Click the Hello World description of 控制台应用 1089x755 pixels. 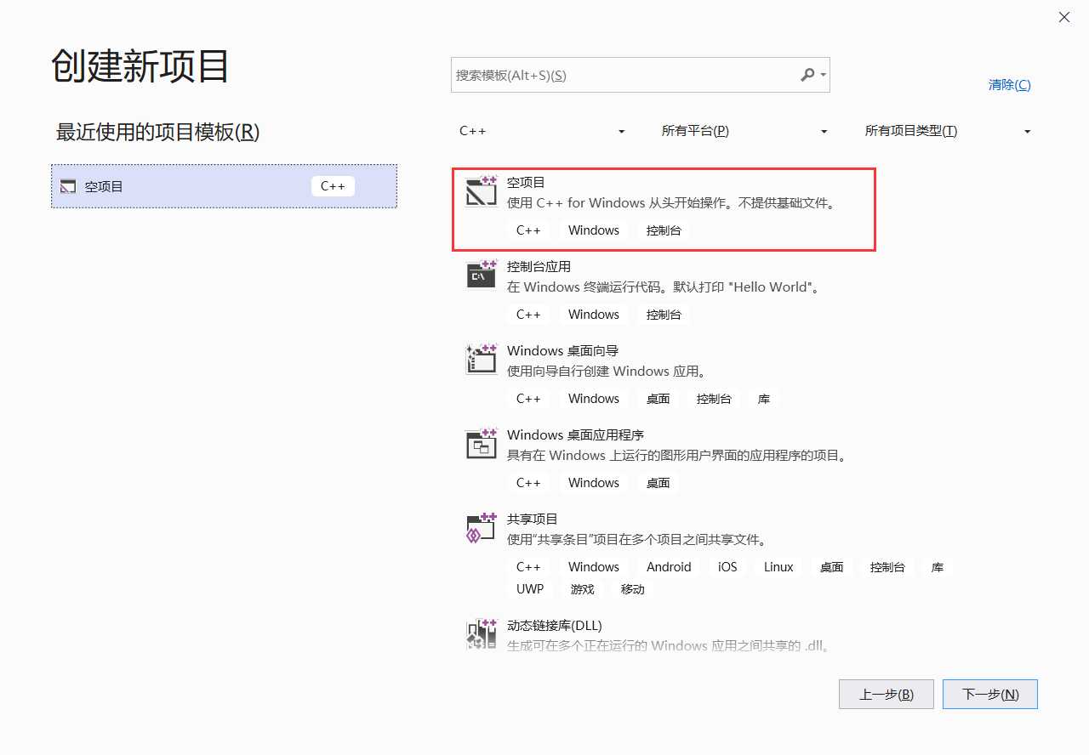point(664,287)
